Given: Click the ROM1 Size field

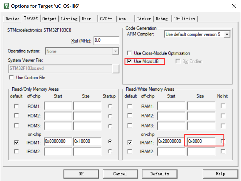Looking at the screenshot, I should 87,106.
